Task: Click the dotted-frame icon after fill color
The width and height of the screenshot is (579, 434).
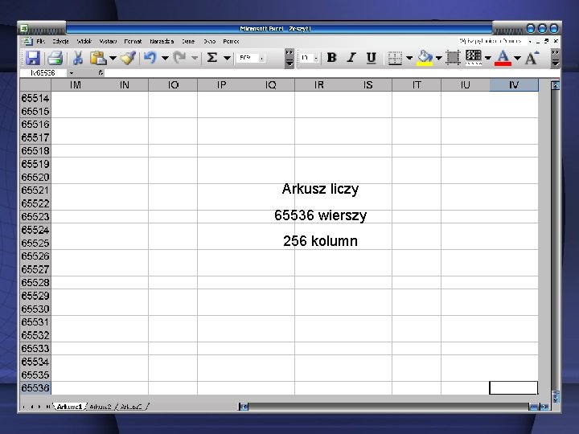Action: tap(453, 58)
